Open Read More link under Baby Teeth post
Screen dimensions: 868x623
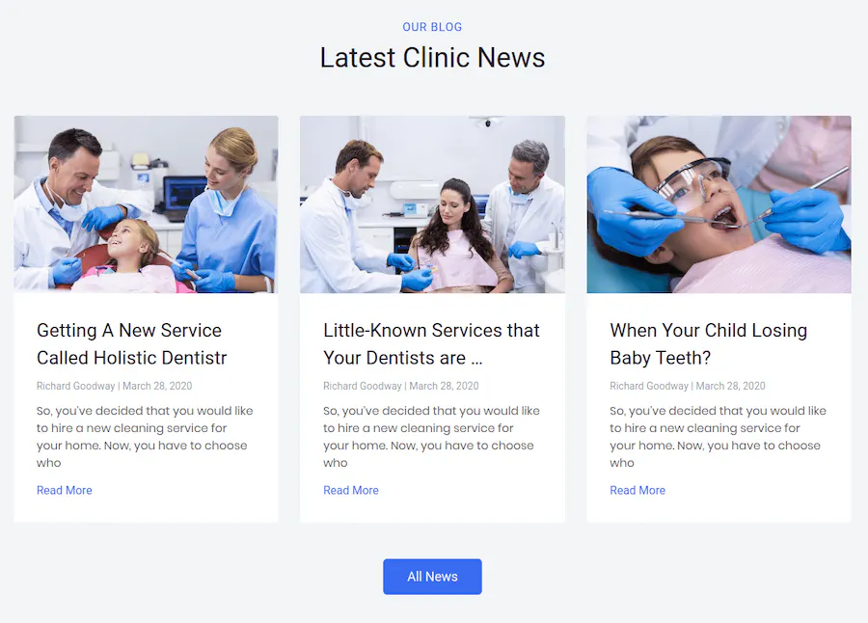coord(637,490)
